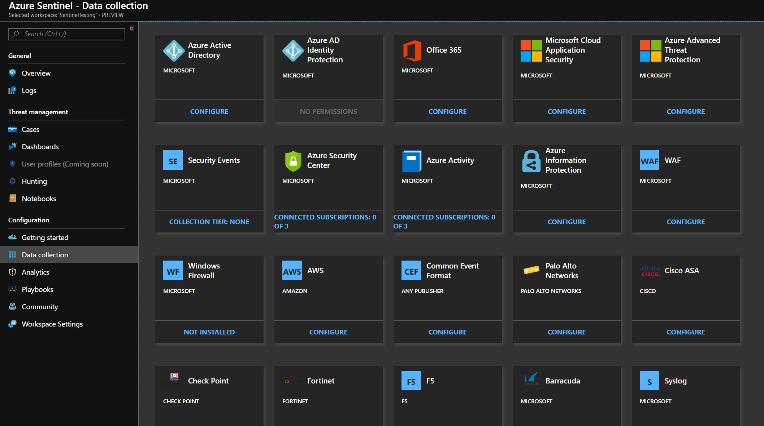Click the Cisco logo icon
The width and height of the screenshot is (764, 426).
click(x=650, y=271)
